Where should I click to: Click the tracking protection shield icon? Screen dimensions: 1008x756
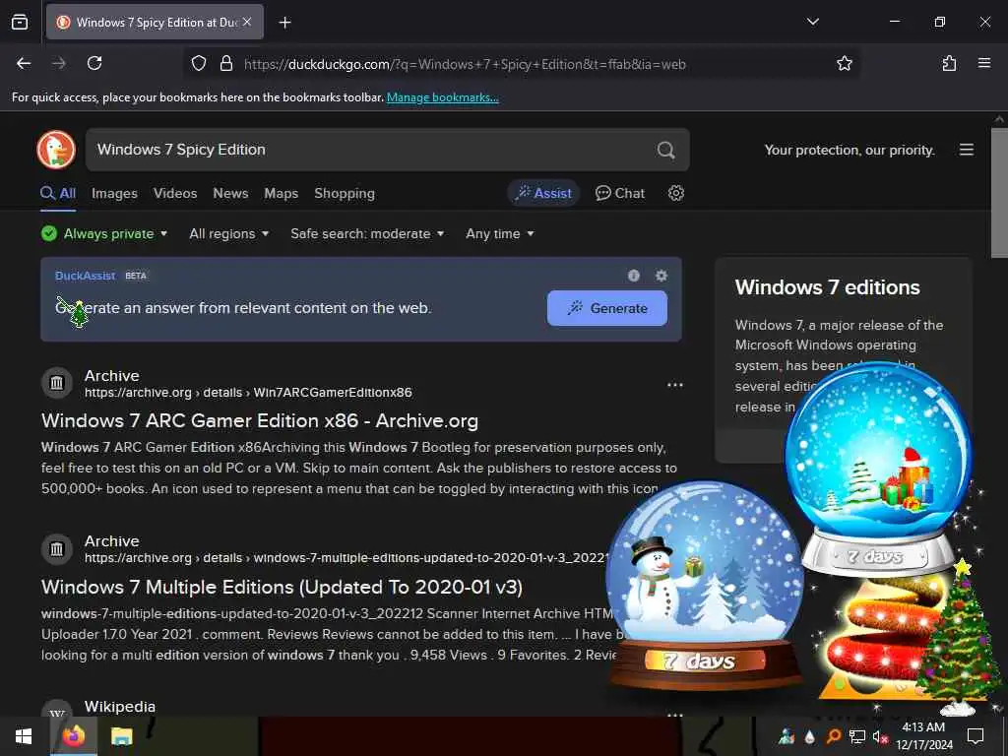[x=199, y=64]
